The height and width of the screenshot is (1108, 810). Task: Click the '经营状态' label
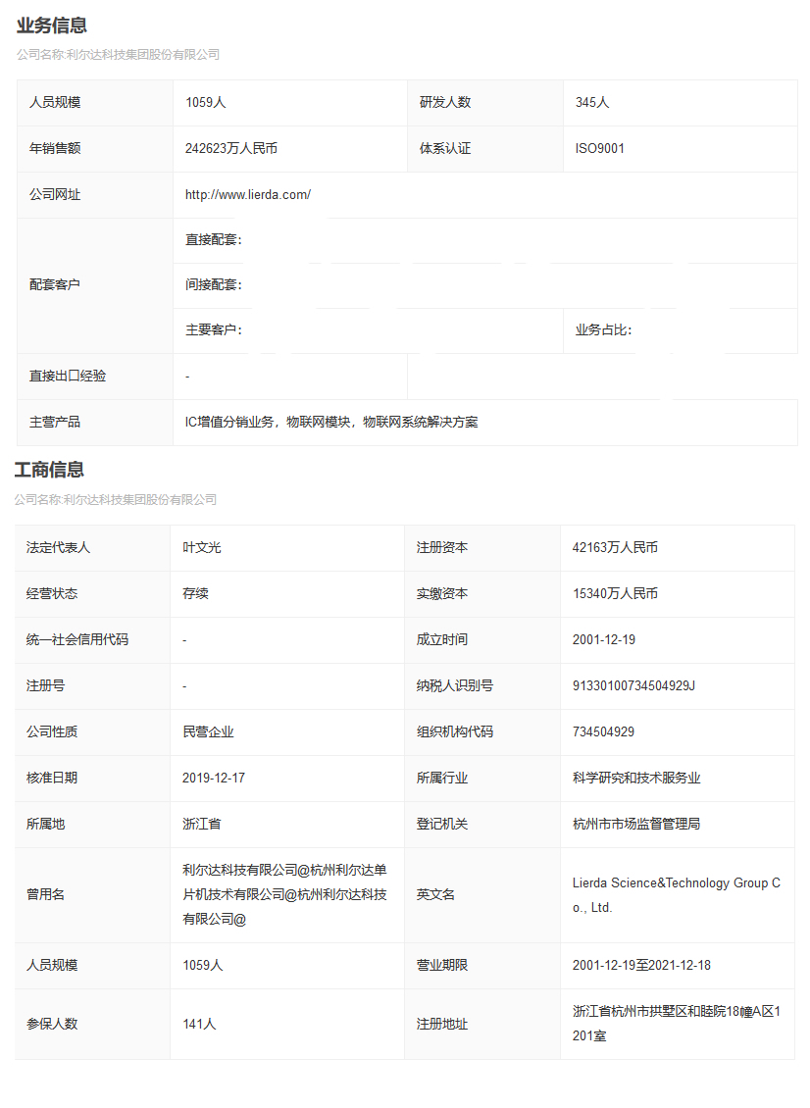[52, 593]
